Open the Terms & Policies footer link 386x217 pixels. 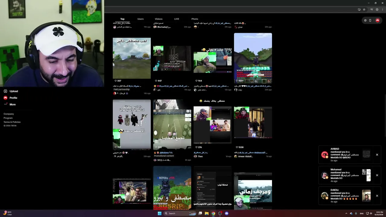12,122
